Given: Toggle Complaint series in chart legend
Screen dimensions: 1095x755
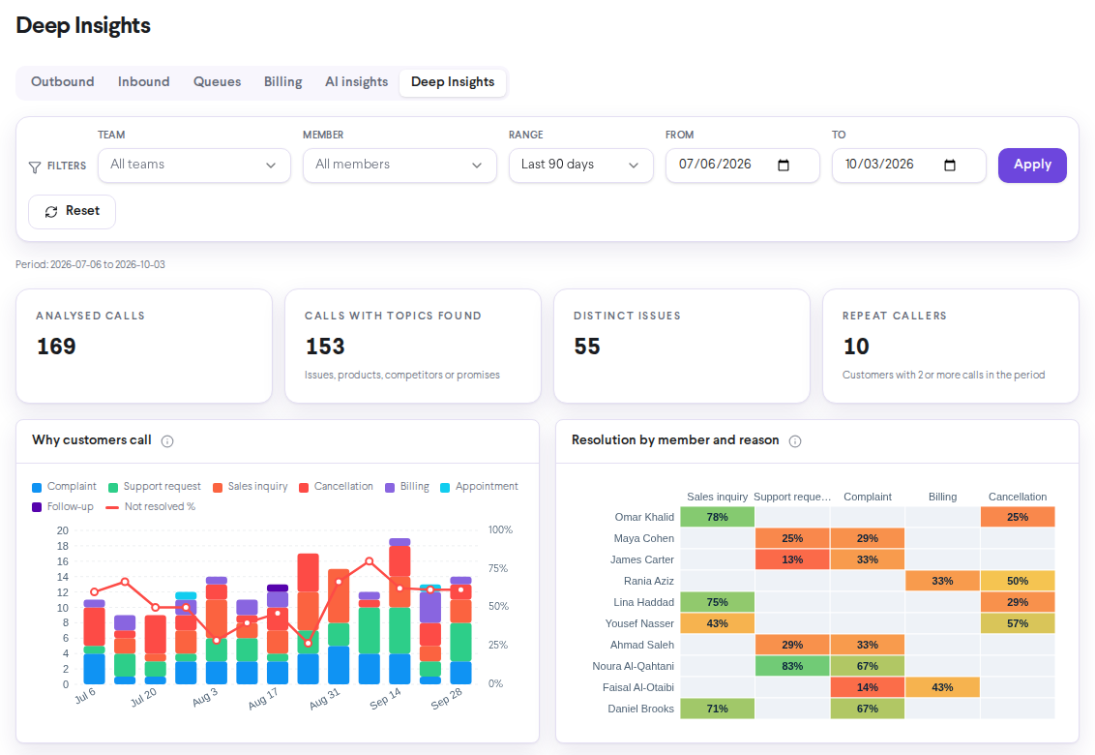Looking at the screenshot, I should (x=64, y=487).
